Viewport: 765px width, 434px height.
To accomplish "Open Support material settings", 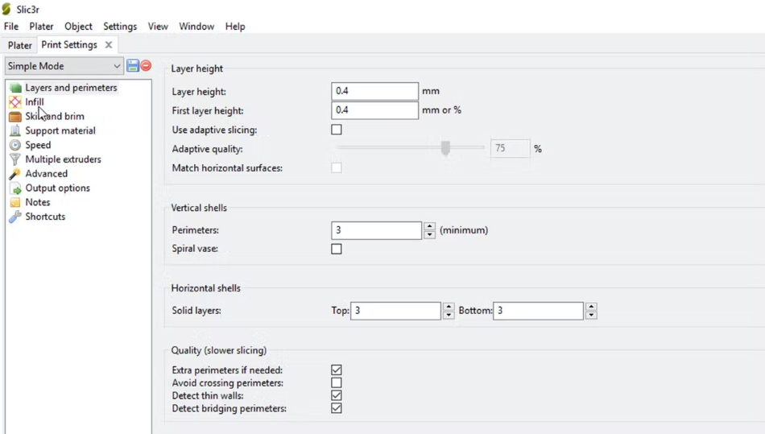I will coord(60,130).
